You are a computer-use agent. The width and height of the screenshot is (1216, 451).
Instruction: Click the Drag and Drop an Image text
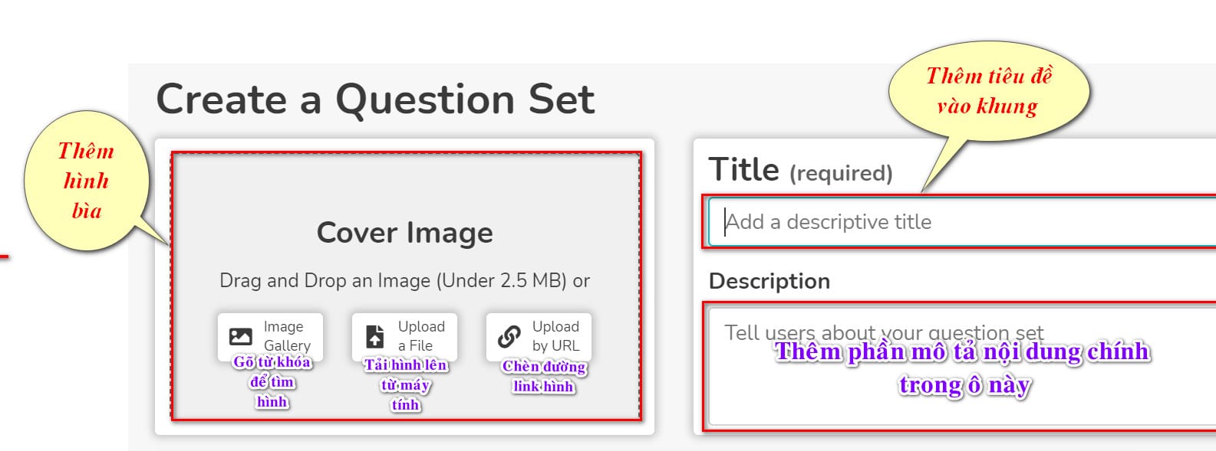click(405, 281)
